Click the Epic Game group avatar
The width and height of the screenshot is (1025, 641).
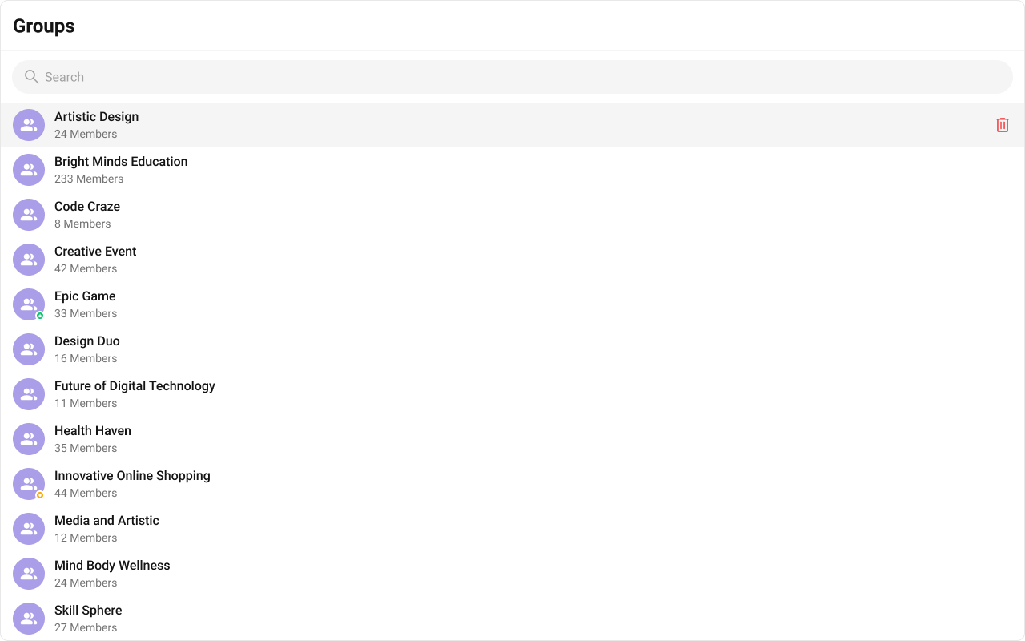(x=29, y=304)
